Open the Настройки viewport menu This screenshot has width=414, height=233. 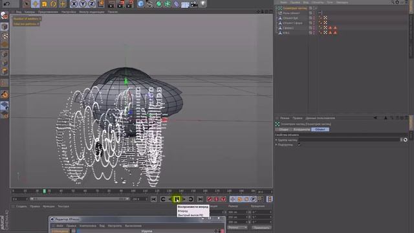click(69, 12)
